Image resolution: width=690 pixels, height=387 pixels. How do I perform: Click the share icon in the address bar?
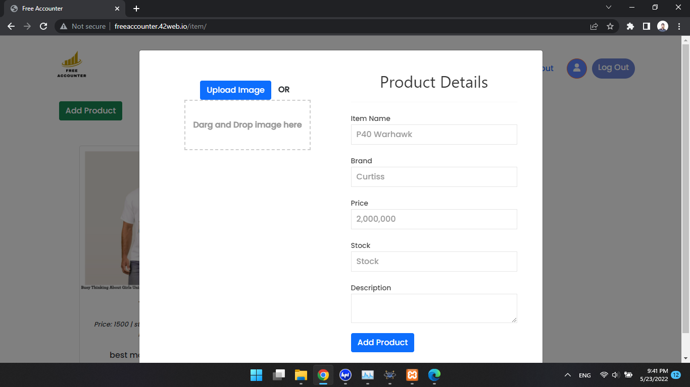(x=594, y=26)
